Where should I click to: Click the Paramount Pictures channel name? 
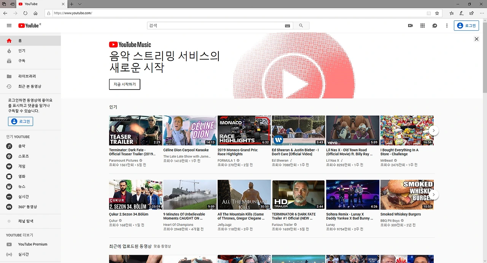(x=124, y=161)
